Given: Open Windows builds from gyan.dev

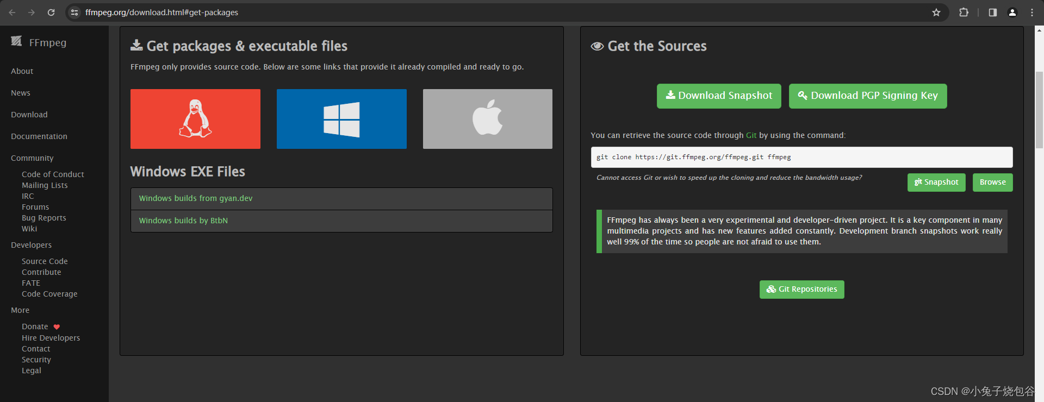Looking at the screenshot, I should [196, 198].
